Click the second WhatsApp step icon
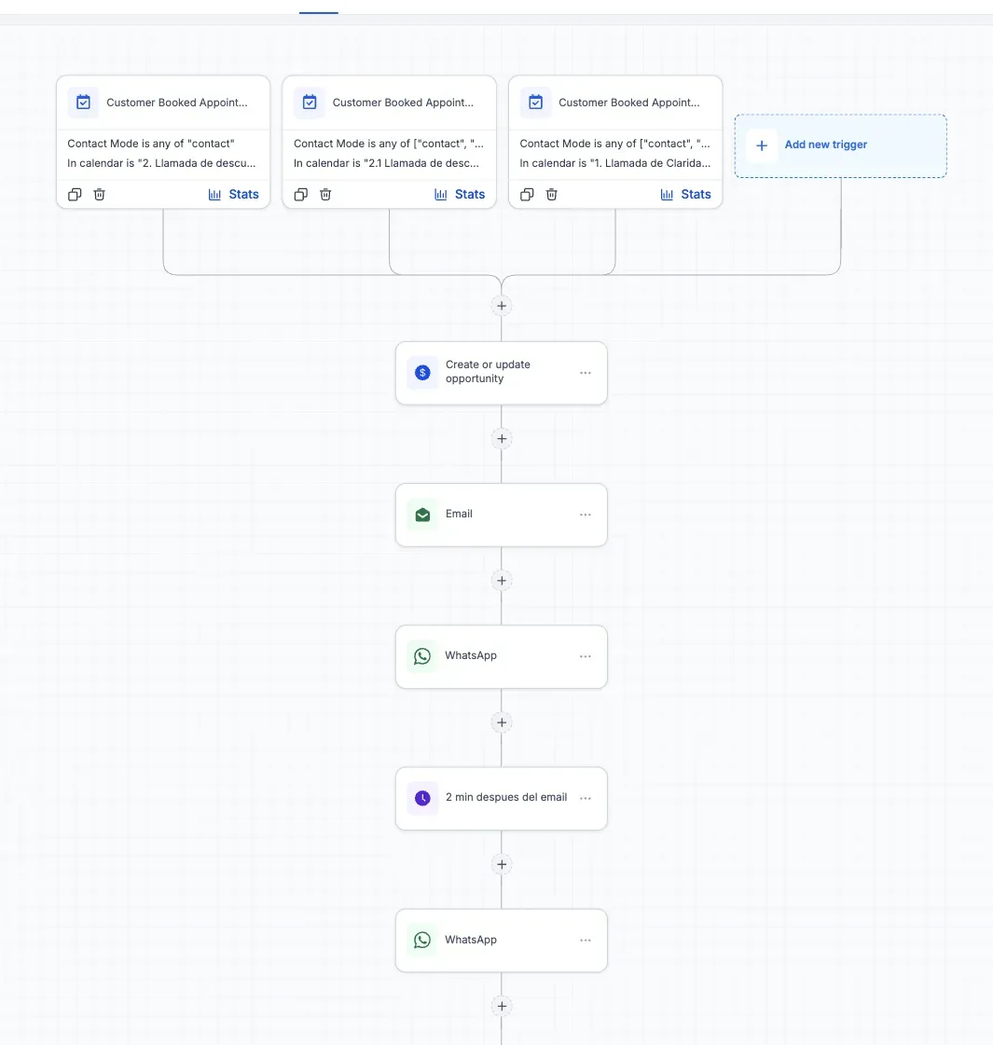 pos(422,941)
